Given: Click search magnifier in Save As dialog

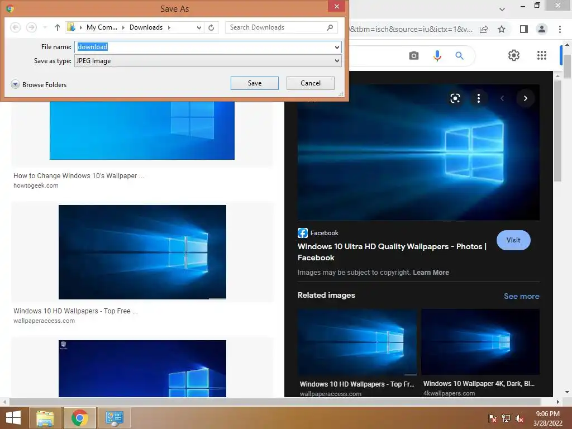Looking at the screenshot, I should [330, 27].
